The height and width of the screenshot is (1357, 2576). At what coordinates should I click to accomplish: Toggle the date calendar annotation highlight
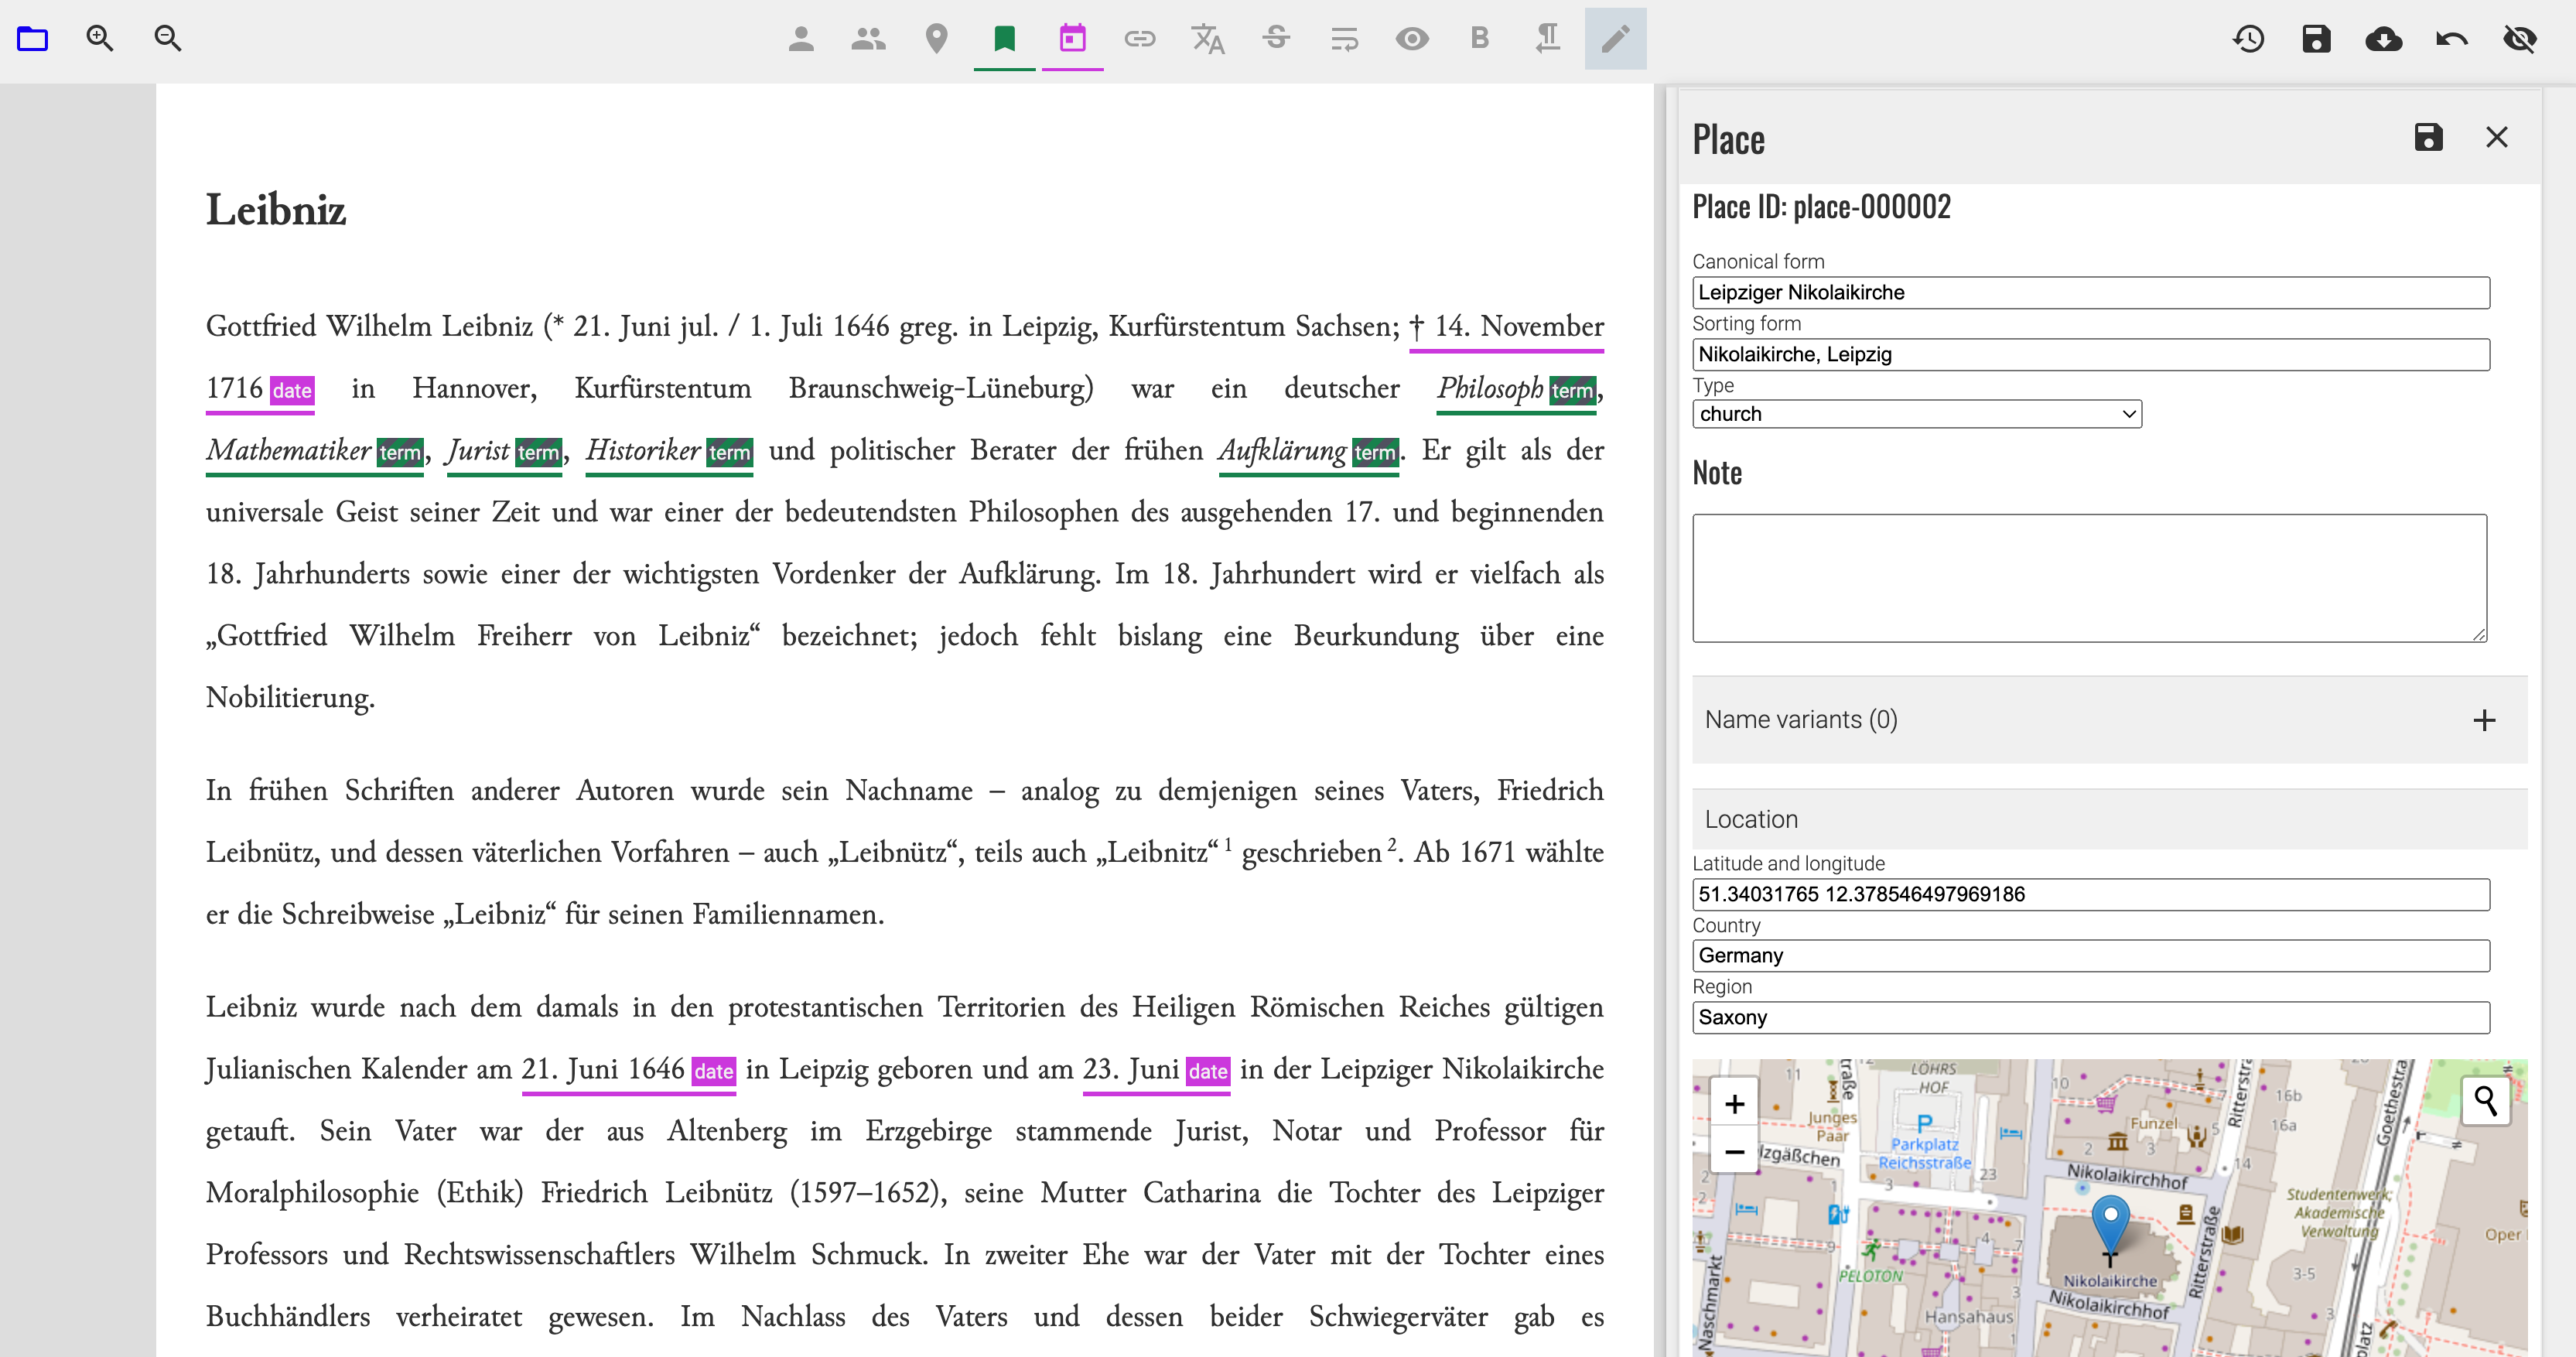point(1072,39)
